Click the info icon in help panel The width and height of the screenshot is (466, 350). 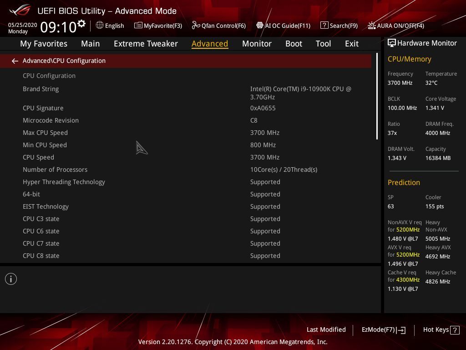(x=11, y=279)
